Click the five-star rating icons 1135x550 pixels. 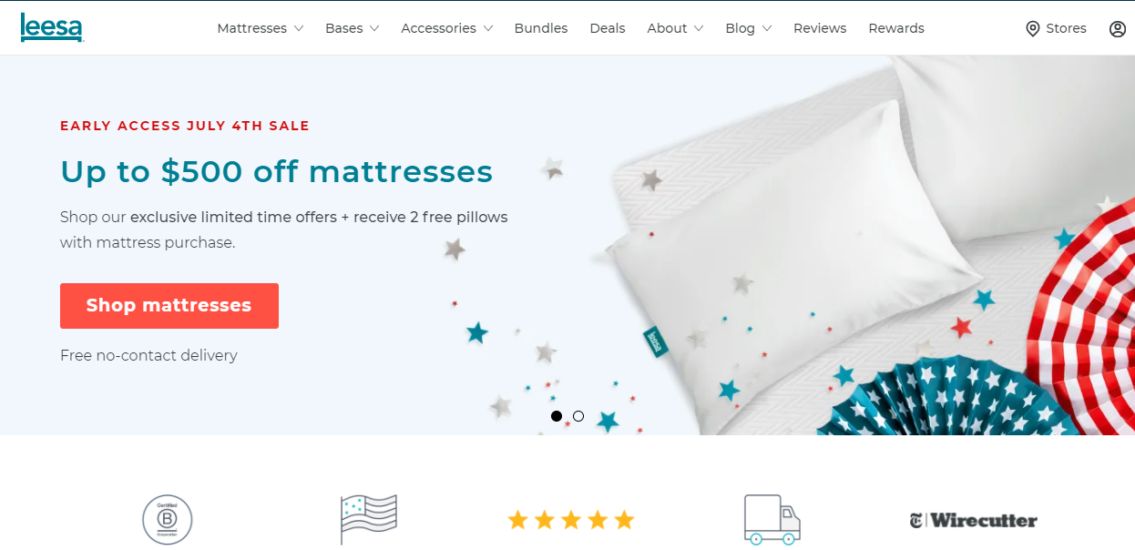tap(571, 520)
